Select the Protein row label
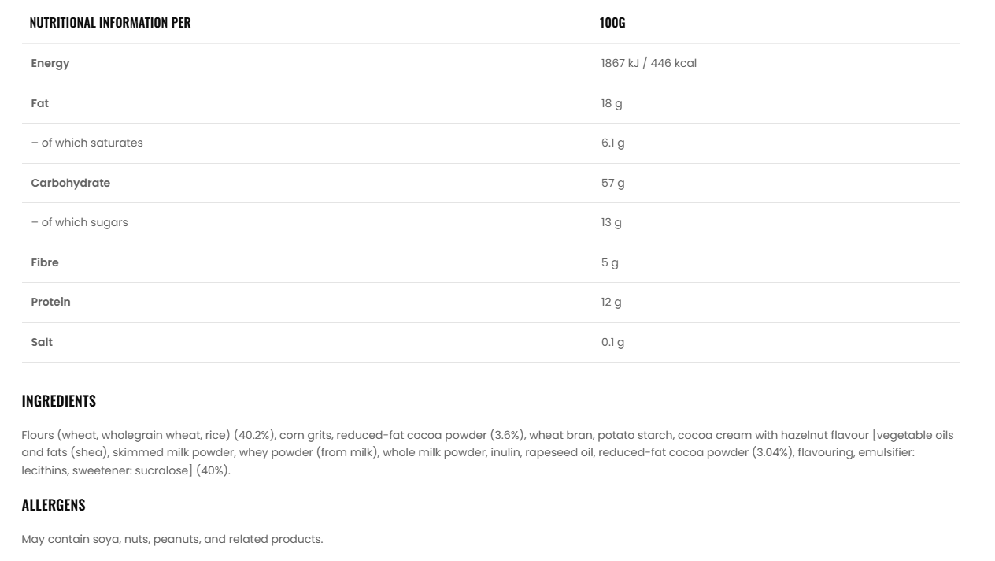Viewport: 995px width, 561px height. point(50,302)
